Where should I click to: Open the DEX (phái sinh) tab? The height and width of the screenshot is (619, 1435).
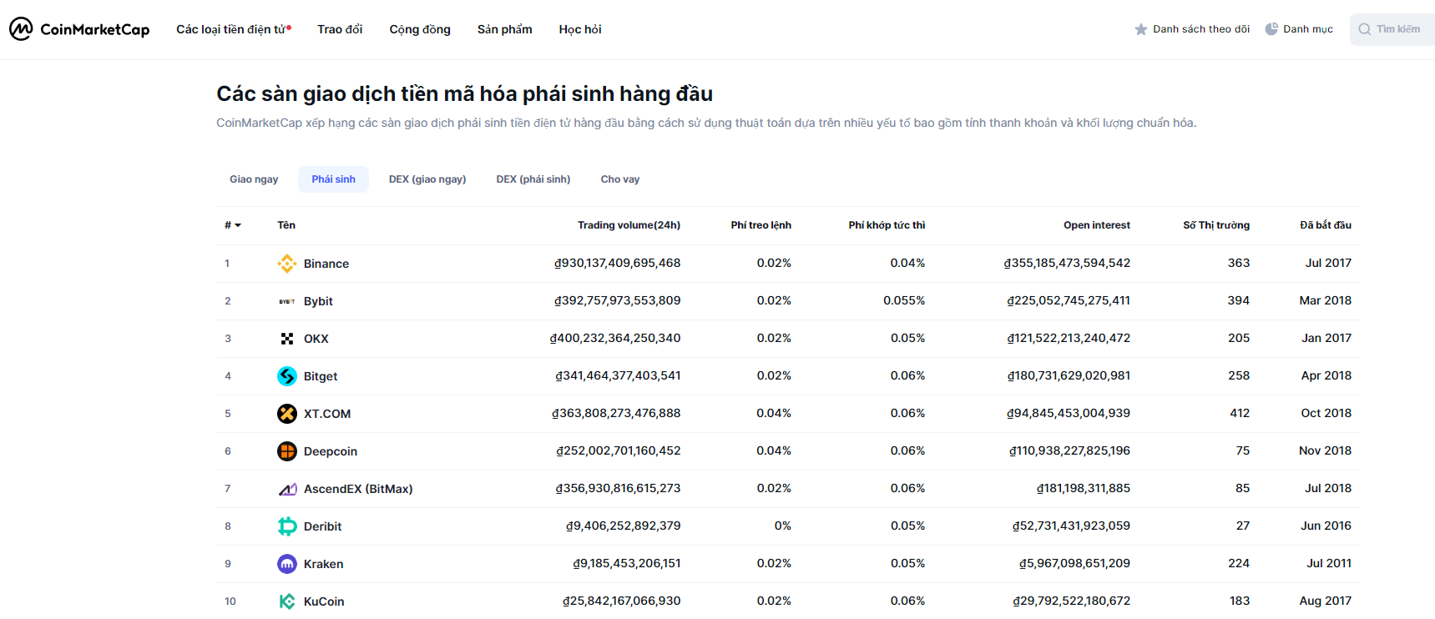533,178
